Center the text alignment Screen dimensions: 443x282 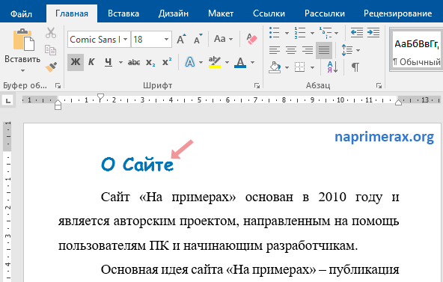click(291, 50)
